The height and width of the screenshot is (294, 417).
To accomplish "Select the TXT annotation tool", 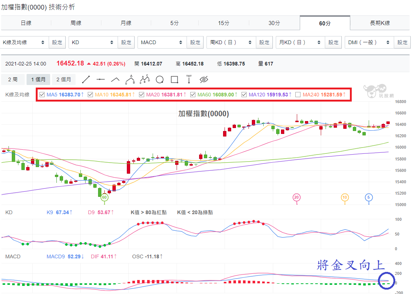I will coord(189,79).
